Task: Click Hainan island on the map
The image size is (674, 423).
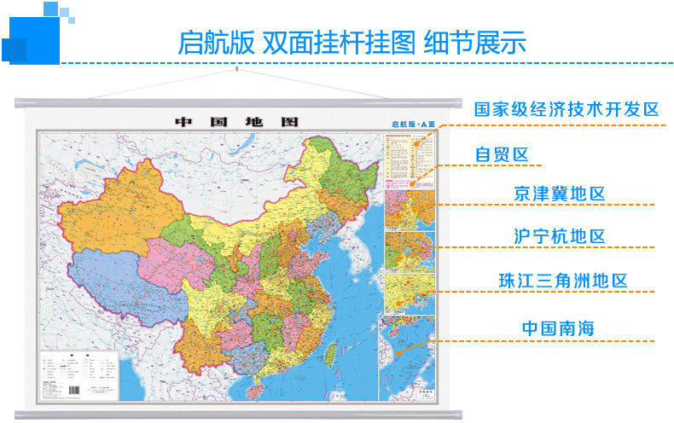Action: click(x=255, y=391)
